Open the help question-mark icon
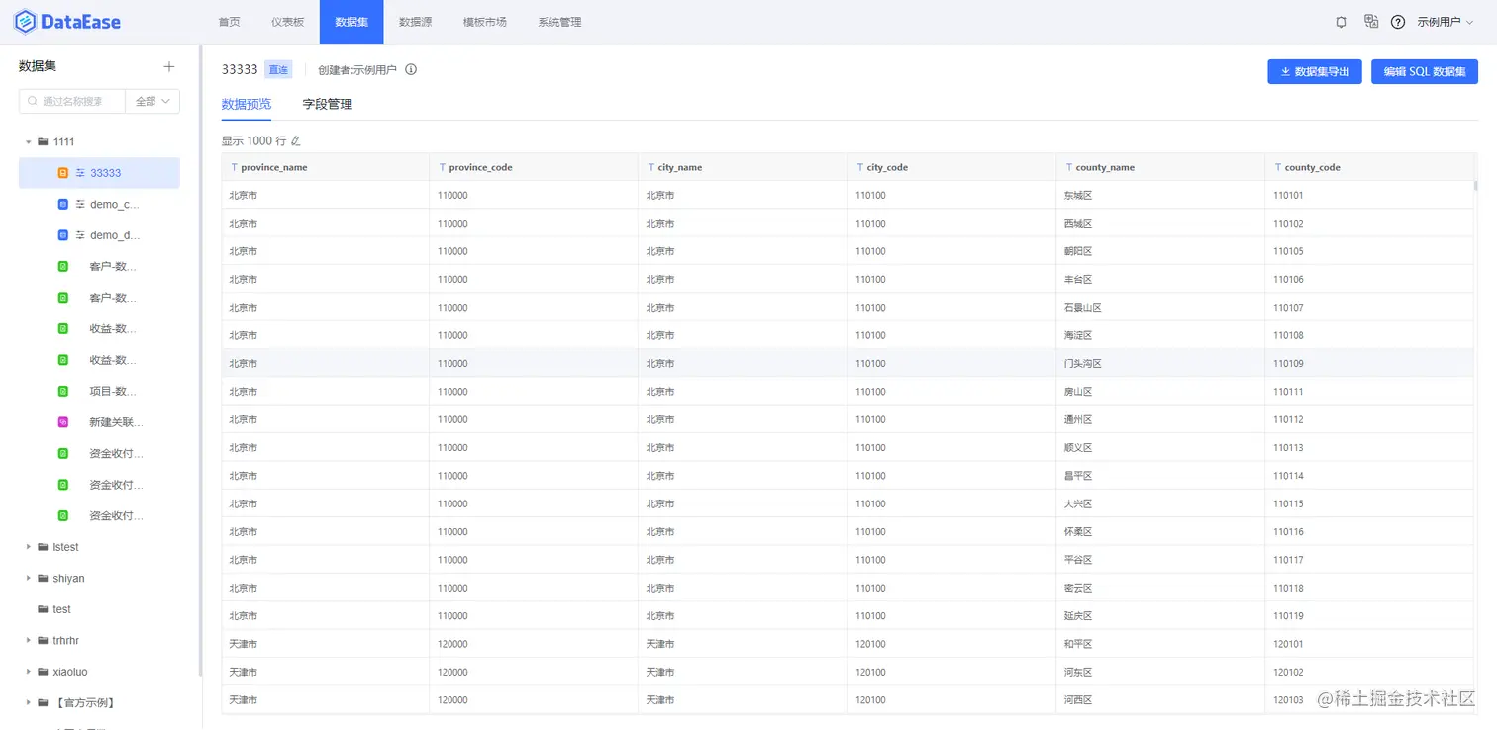The image size is (1497, 730). pos(1398,22)
